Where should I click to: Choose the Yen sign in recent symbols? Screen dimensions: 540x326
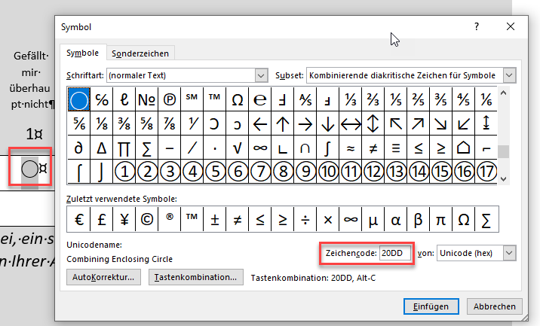point(124,219)
